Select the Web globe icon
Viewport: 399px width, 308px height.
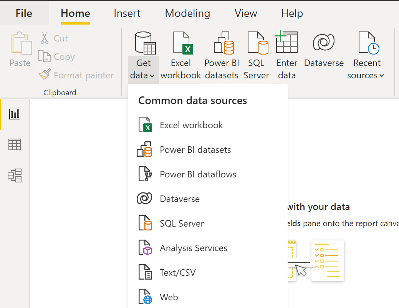point(145,296)
